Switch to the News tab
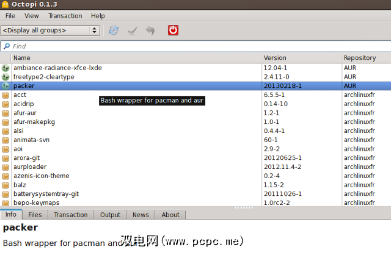The height and width of the screenshot is (255, 391). point(141,215)
